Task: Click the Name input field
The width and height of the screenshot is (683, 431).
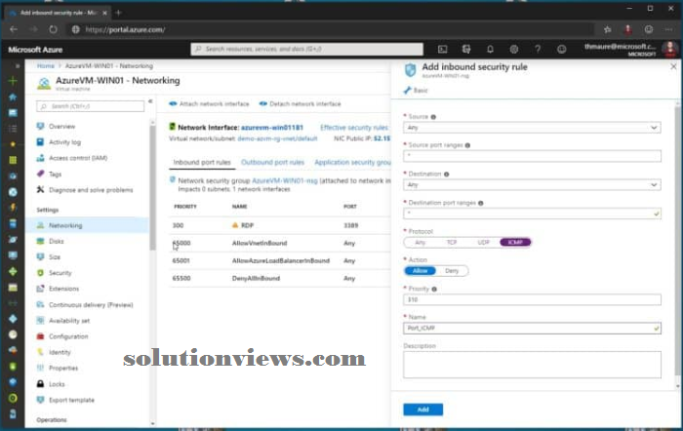Action: click(532, 329)
